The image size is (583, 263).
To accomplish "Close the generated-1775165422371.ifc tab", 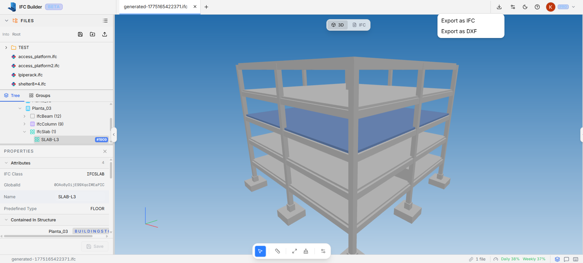I will (195, 7).
